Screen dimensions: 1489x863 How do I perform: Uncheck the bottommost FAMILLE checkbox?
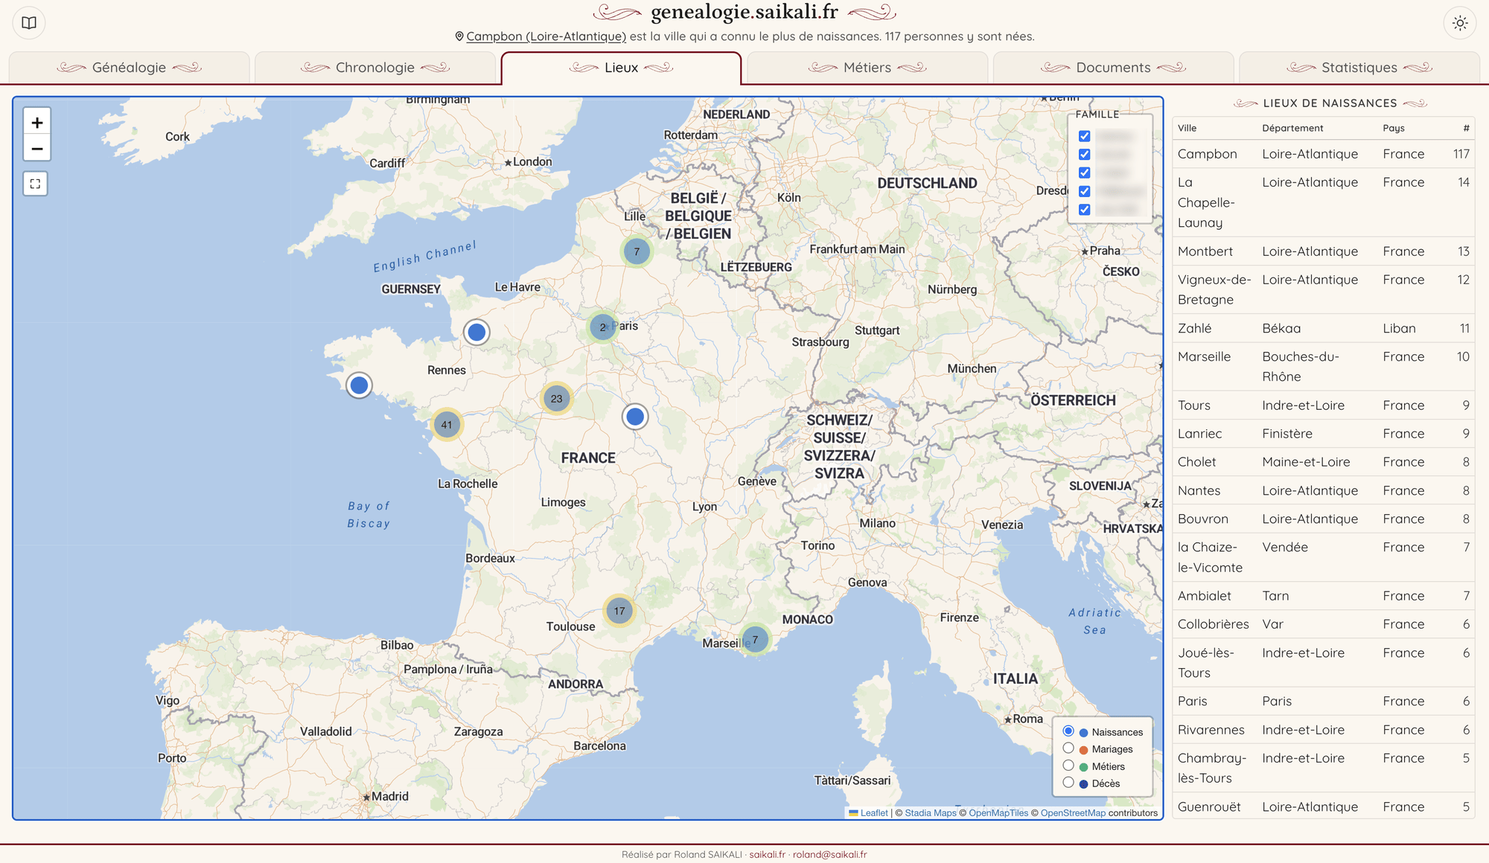pos(1085,210)
